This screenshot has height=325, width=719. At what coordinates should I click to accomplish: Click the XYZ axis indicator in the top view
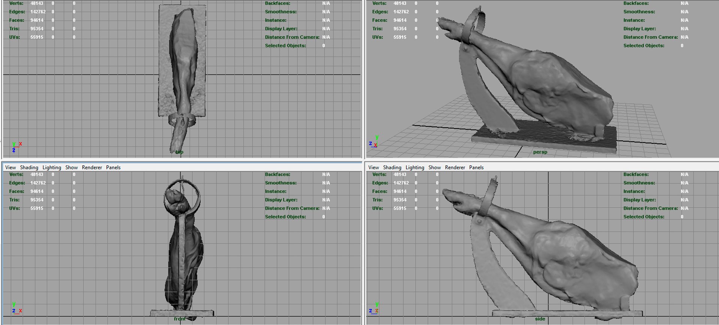(16, 147)
